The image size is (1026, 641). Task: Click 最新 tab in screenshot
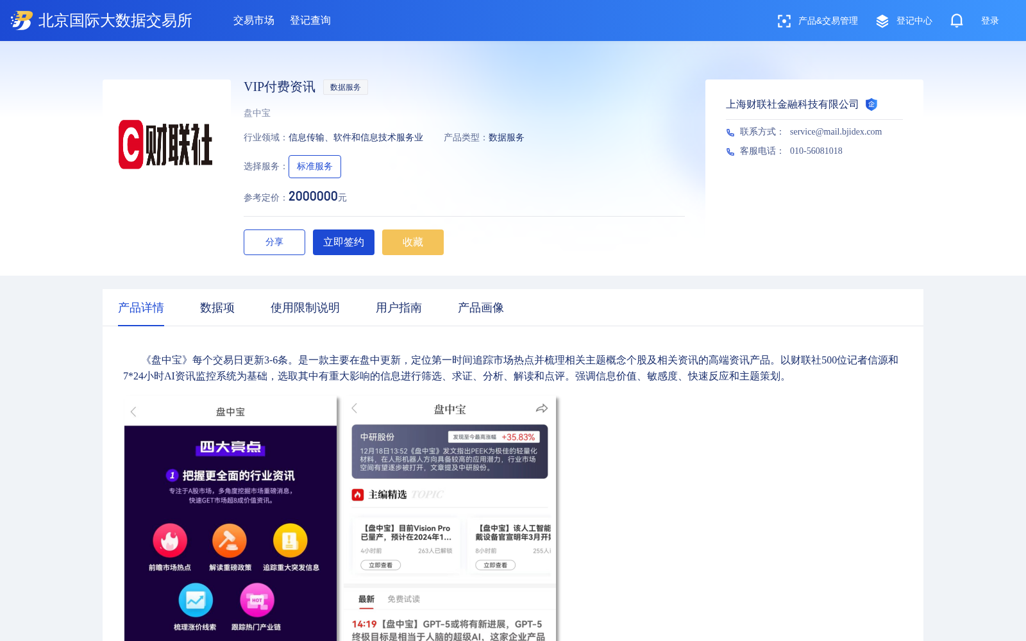tap(366, 599)
